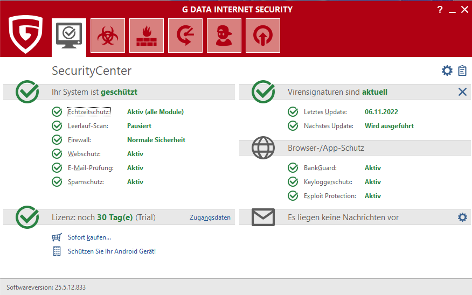Click the G DATA shield logo
The height and width of the screenshot is (295, 472).
(x=25, y=34)
